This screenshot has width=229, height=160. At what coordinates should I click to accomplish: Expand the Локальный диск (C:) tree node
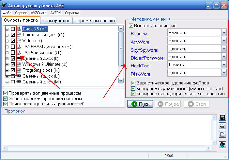point(7,35)
